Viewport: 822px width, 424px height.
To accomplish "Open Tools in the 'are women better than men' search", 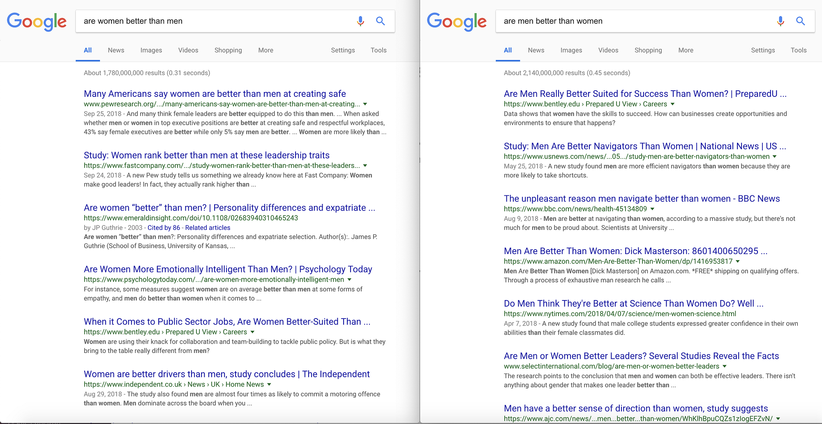I will pos(379,50).
